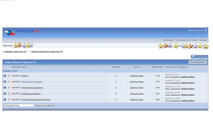Click Посл. сообщение link in Техническая поддержка row
213x133 pixels.
pos(173,89)
